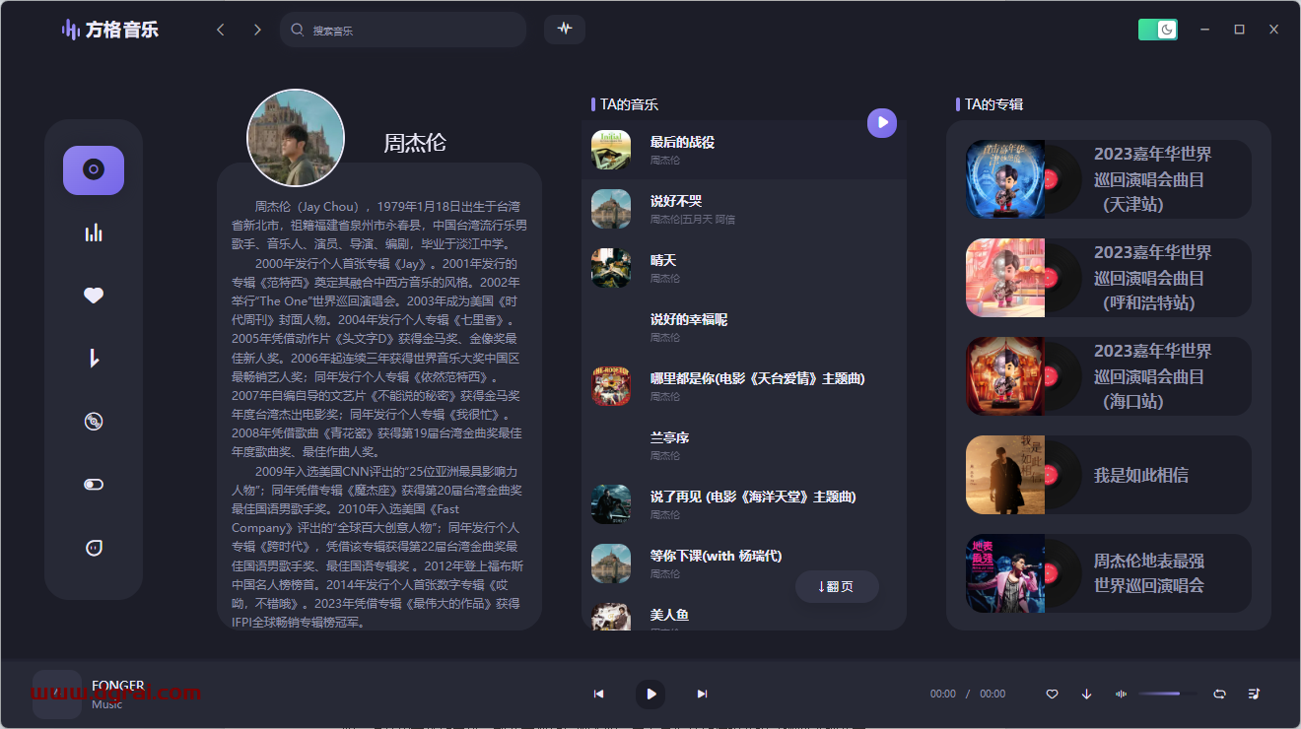Click into the 搜索音乐 search field
This screenshot has height=729, width=1301.
pyautogui.click(x=403, y=30)
